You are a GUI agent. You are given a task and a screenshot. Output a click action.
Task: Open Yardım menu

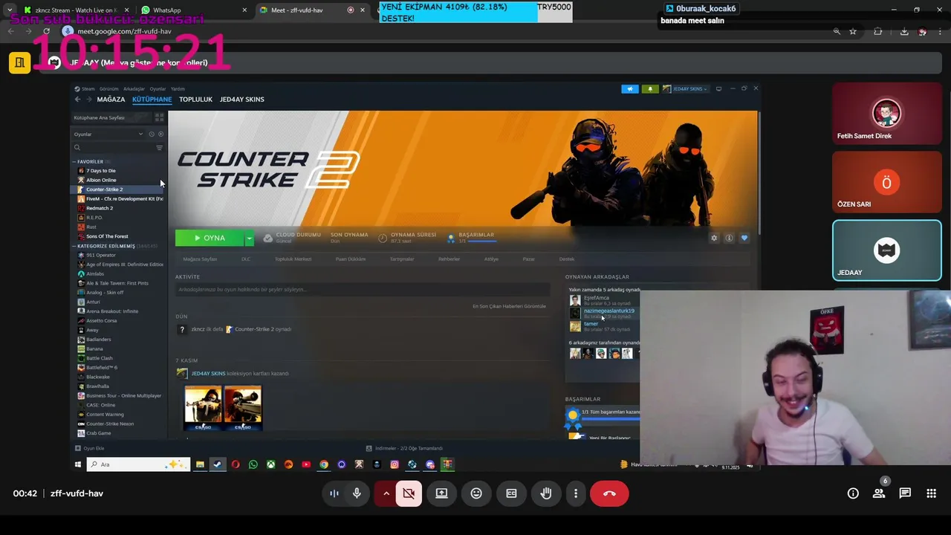click(178, 88)
